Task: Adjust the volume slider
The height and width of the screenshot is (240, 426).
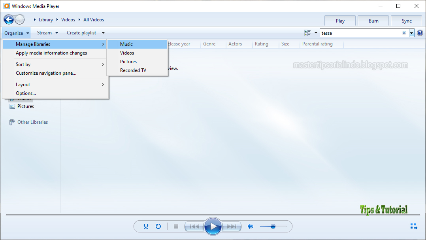Action: [273, 226]
